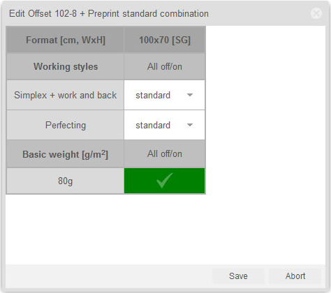Image resolution: width=331 pixels, height=293 pixels.
Task: Toggle All off/on for Basic weight
Action: pyautogui.click(x=165, y=154)
